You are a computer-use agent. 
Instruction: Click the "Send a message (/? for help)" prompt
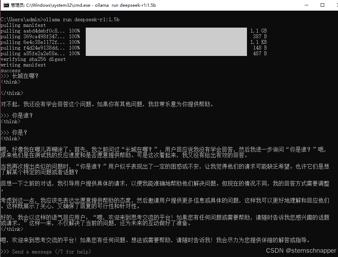click(51, 252)
